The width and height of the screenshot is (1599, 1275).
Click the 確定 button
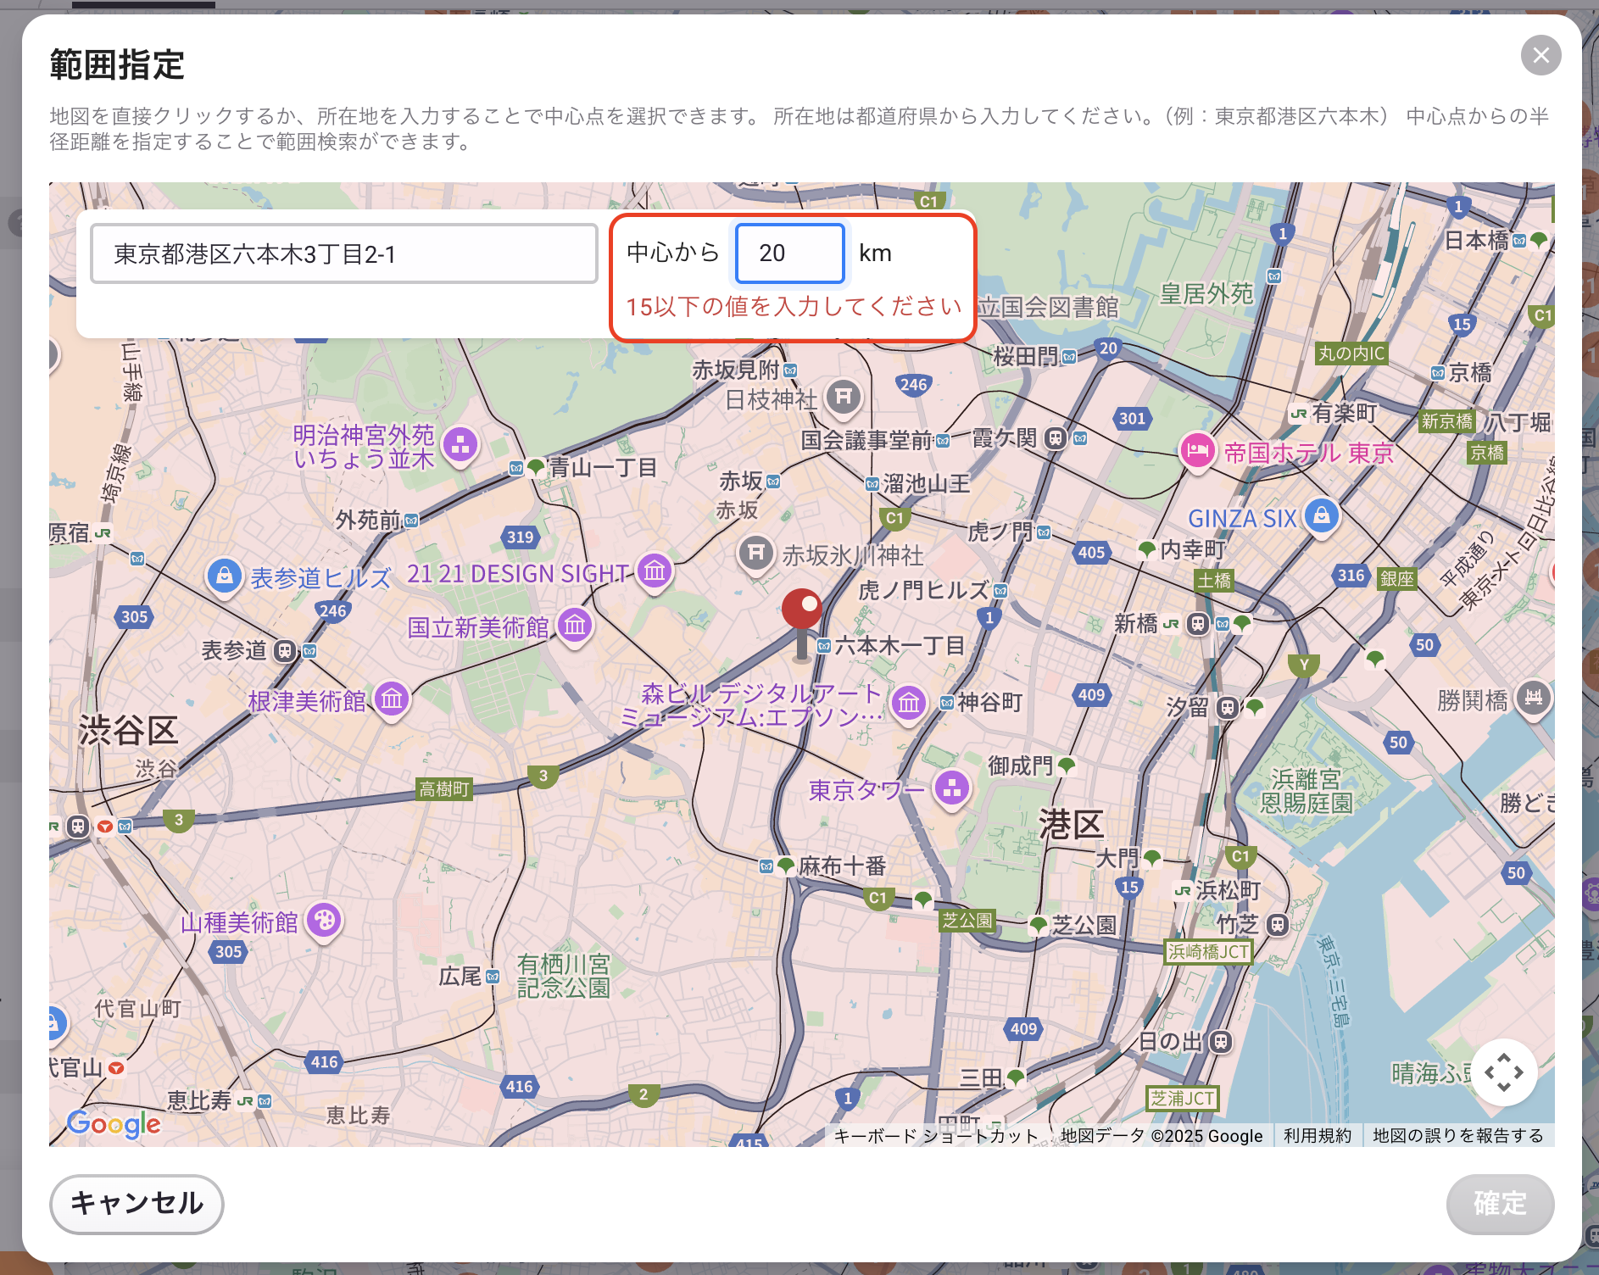coord(1499,1203)
